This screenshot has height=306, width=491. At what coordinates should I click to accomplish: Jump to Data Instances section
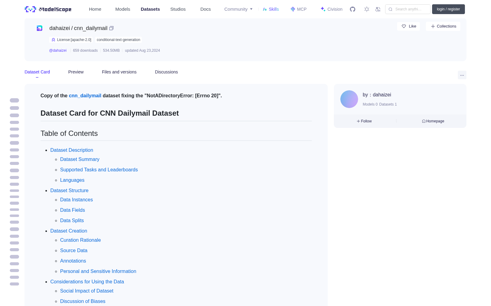tap(76, 200)
